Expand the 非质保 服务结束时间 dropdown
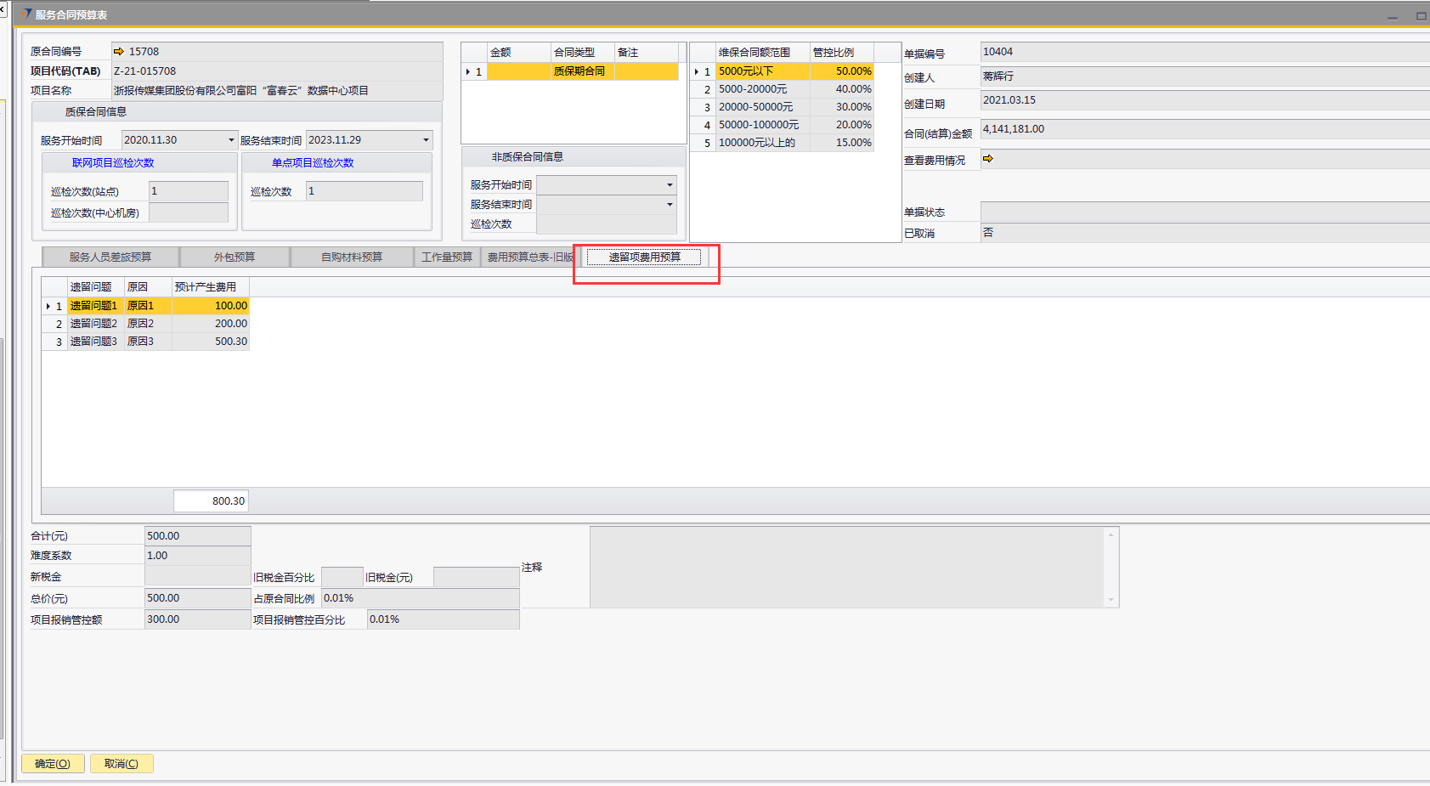Image resolution: width=1430 pixels, height=786 pixels. pos(670,205)
